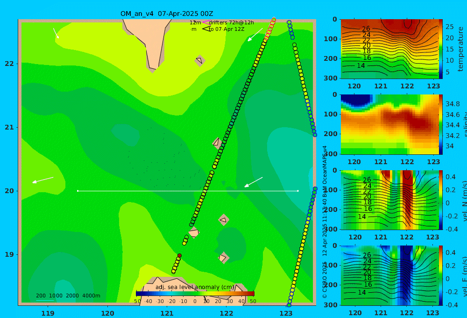The image size is (467, 318).
Task: Click the 'vel. E (m/s)' axis label
Action: 465,276
